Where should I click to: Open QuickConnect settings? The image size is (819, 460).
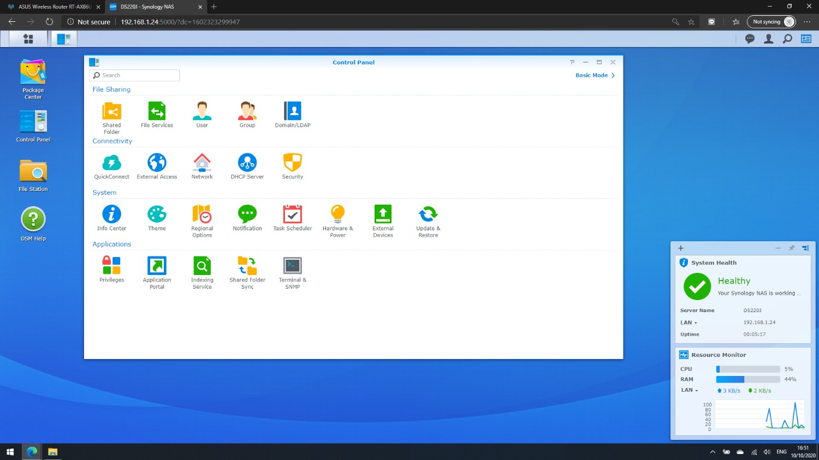(111, 166)
